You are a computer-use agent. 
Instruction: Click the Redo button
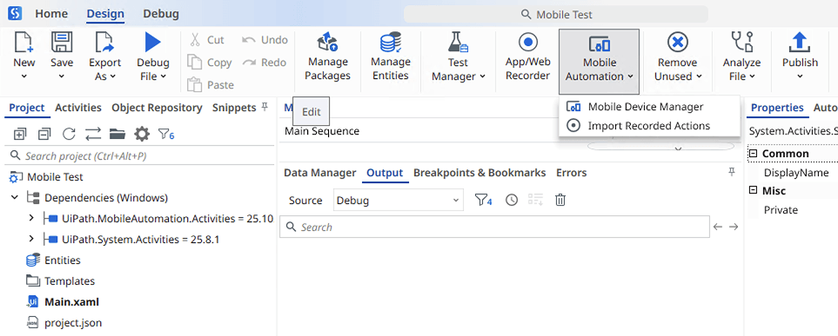tap(265, 63)
